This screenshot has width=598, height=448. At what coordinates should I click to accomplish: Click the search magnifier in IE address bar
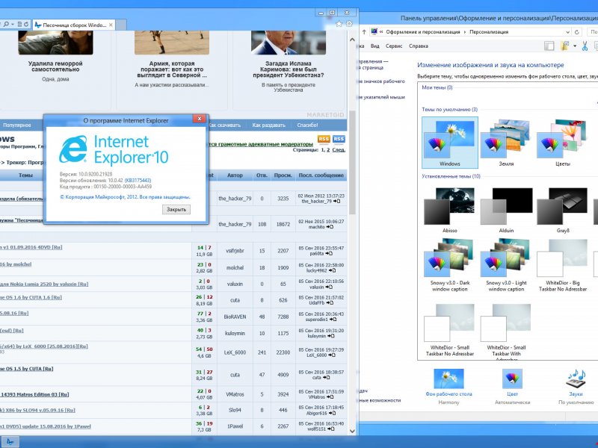[6, 25]
